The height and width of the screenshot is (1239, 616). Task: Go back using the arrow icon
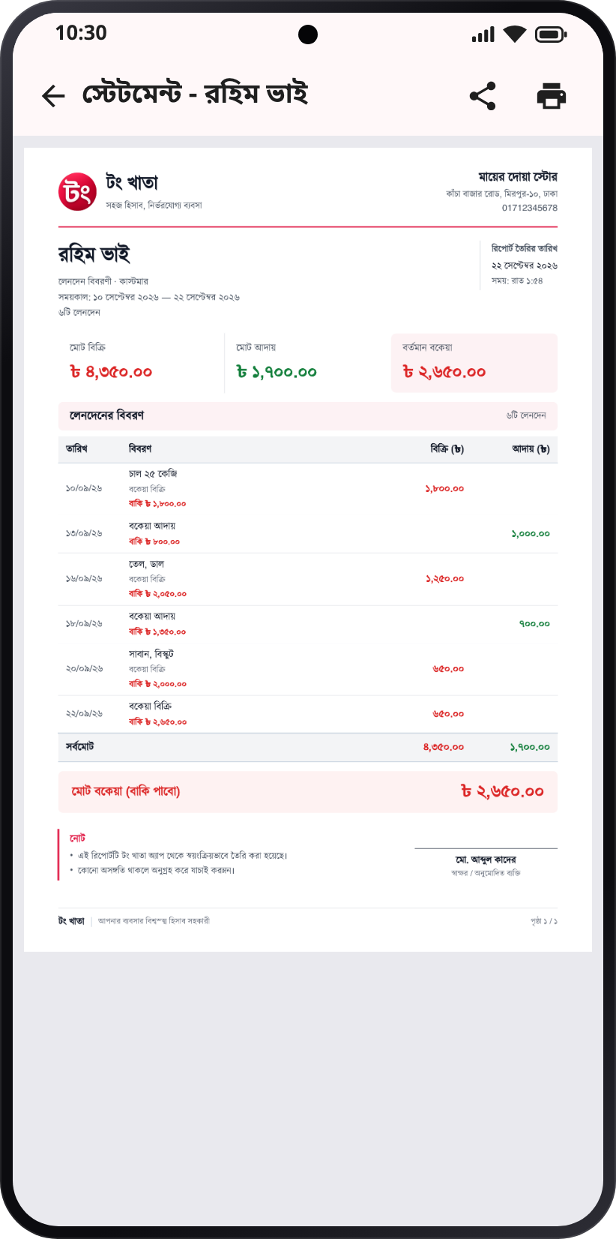click(x=53, y=96)
